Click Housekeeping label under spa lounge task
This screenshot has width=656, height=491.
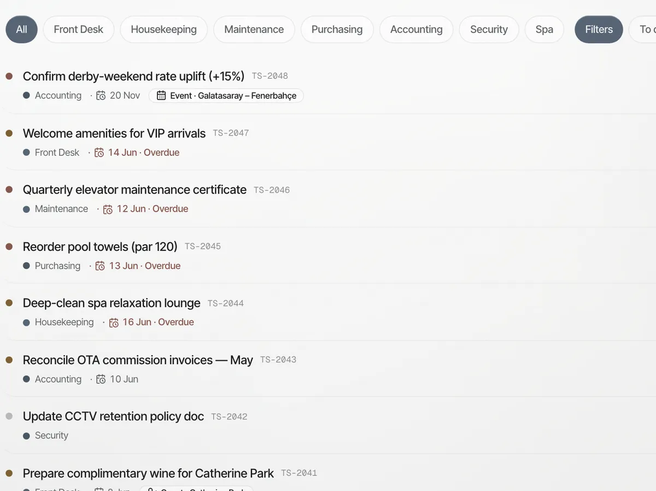(65, 322)
